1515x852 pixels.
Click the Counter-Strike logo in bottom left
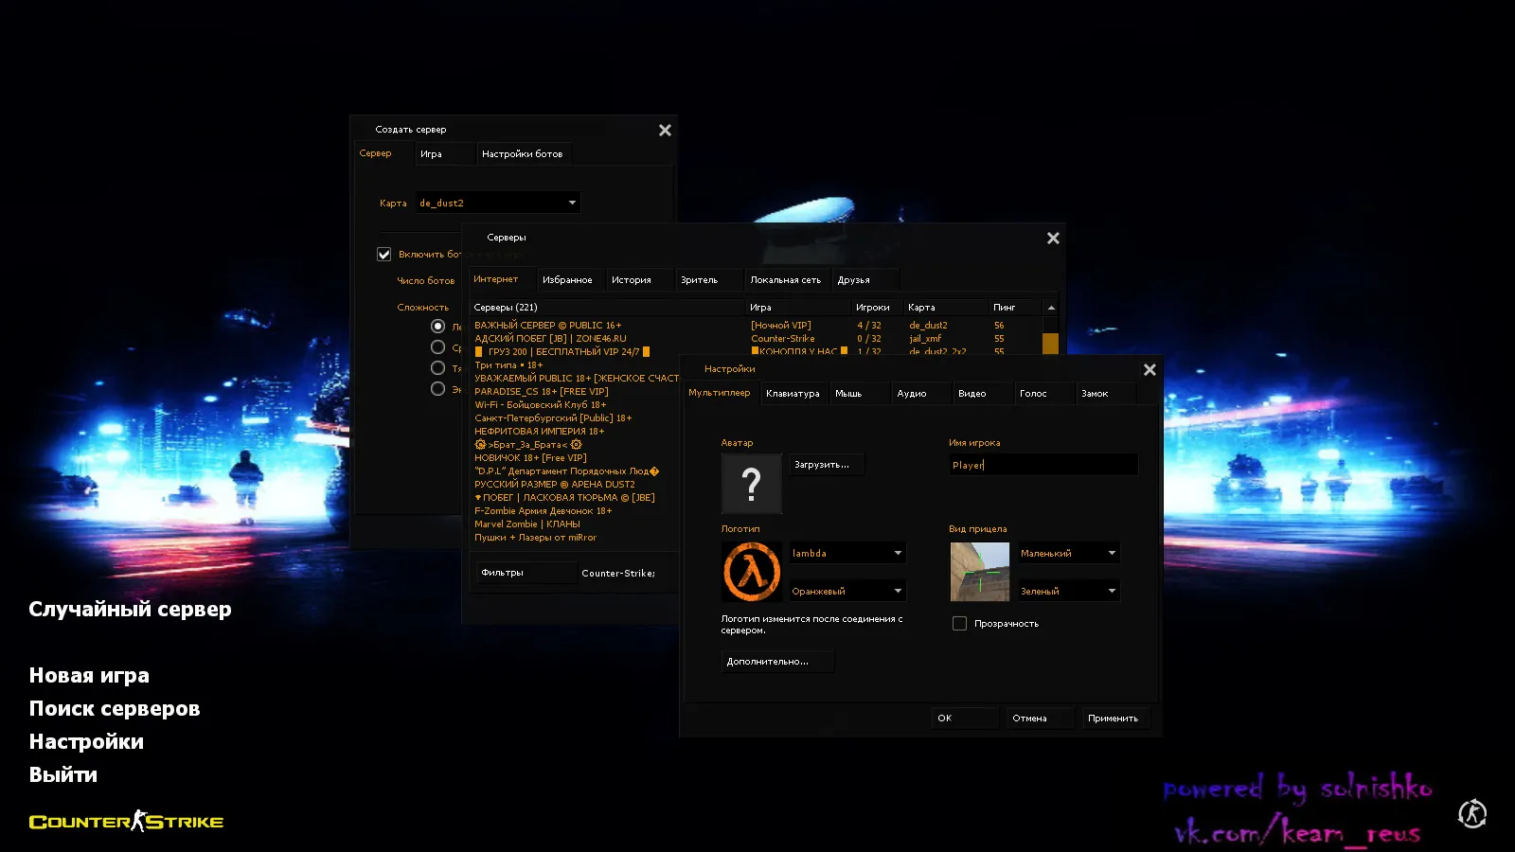pyautogui.click(x=126, y=821)
